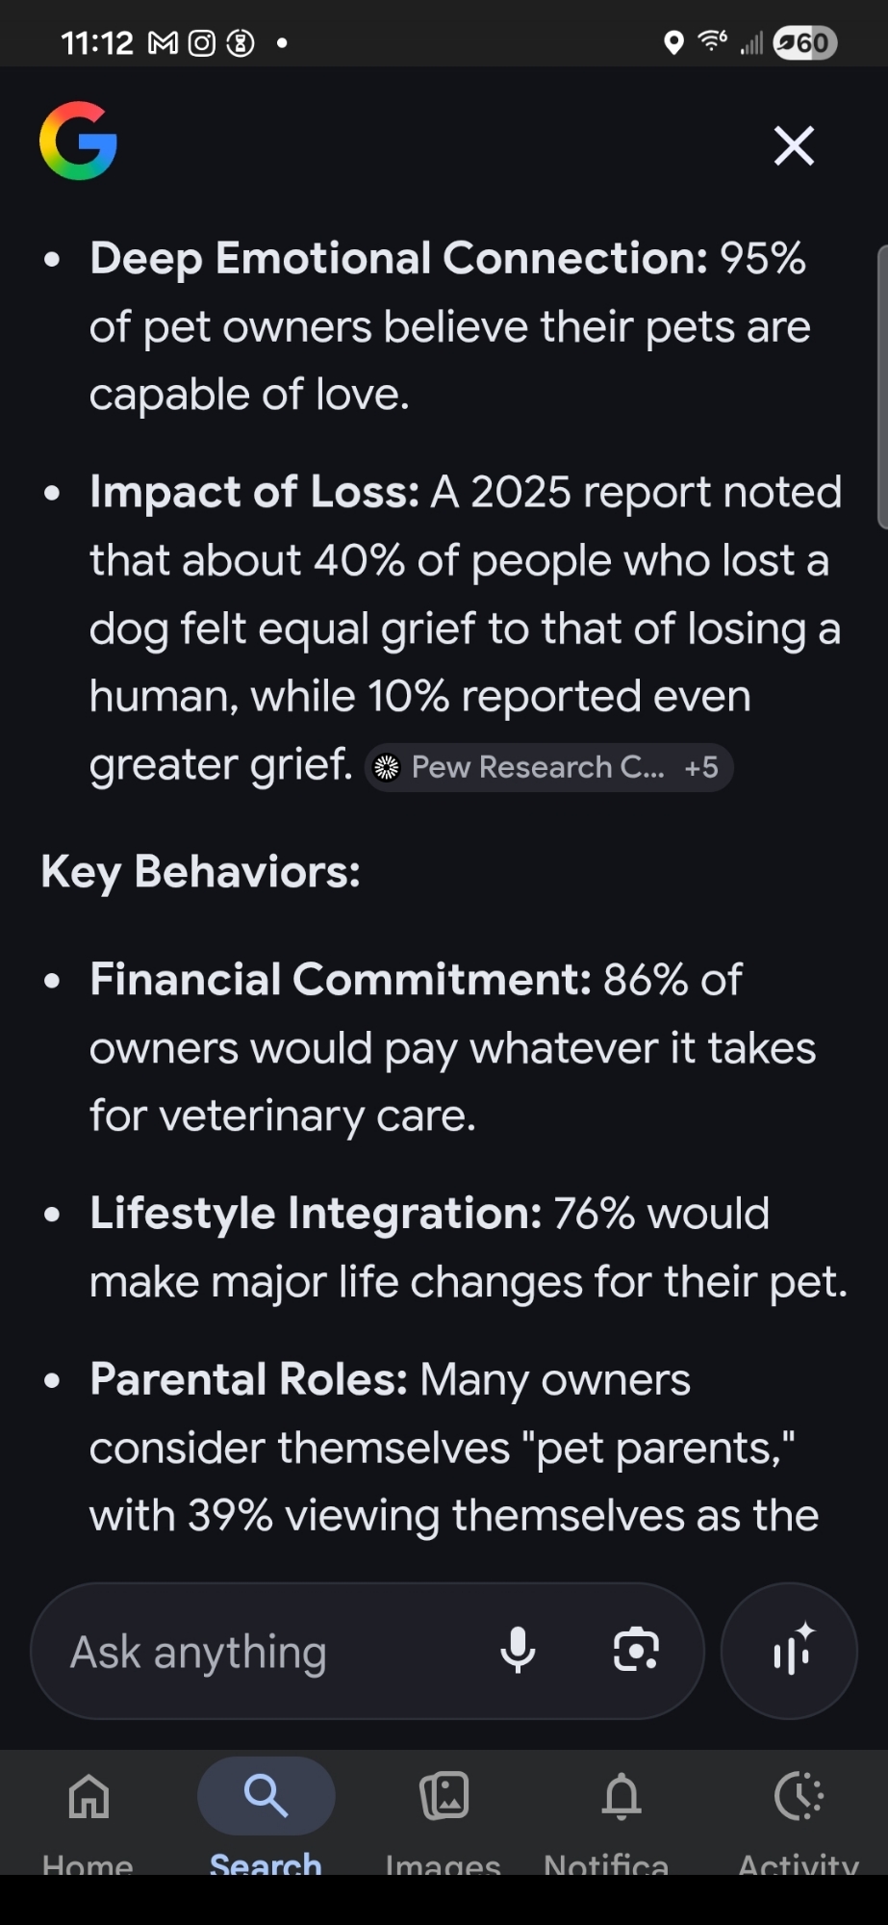Viewport: 888px width, 1925px height.
Task: Expand the +5 additional sources
Action: coord(701,767)
